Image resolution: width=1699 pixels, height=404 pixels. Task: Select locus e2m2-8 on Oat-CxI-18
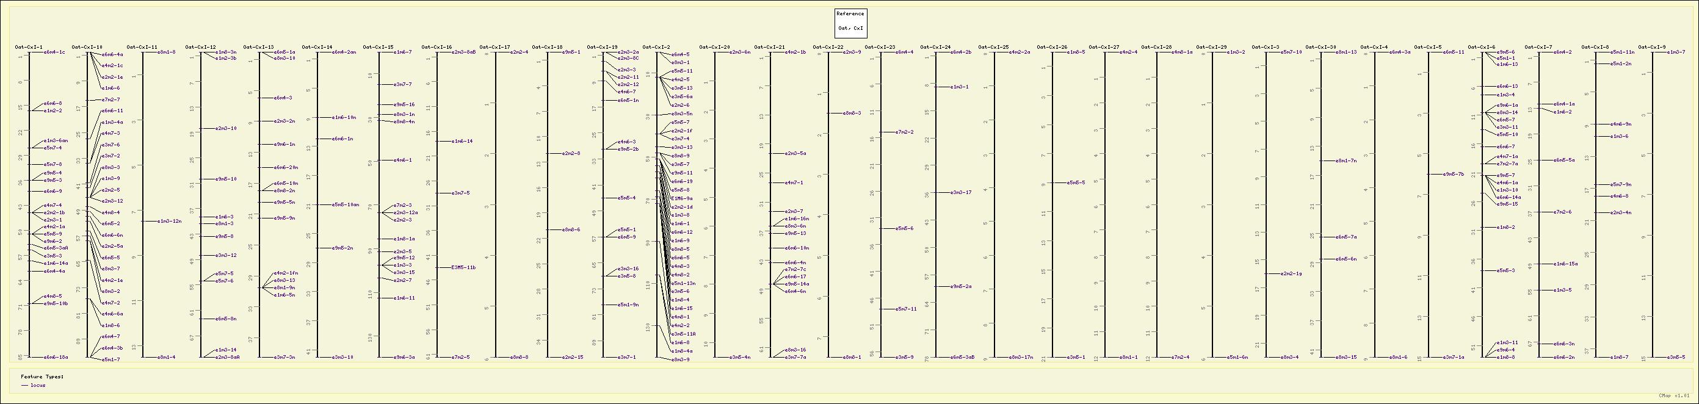click(x=571, y=154)
